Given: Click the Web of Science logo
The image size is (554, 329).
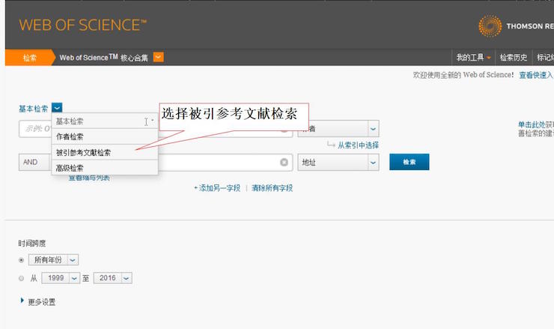Looking at the screenshot, I should pyautogui.click(x=82, y=25).
